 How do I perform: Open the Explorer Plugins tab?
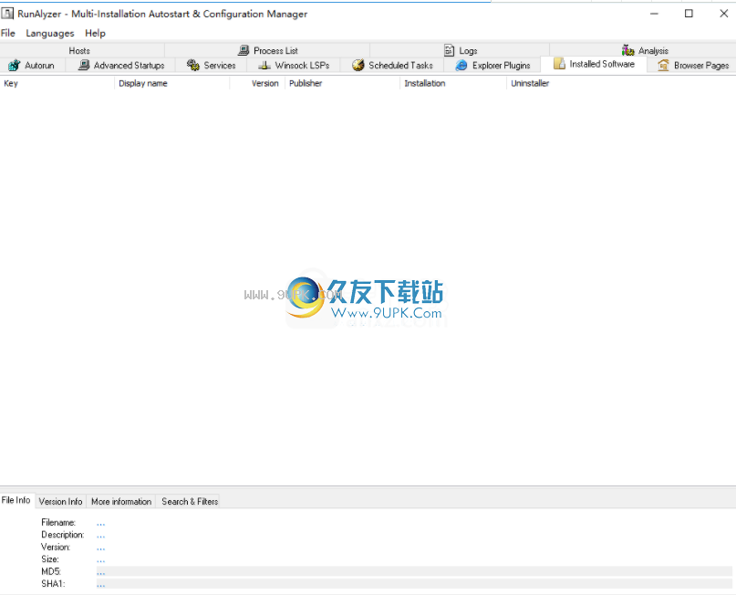492,66
